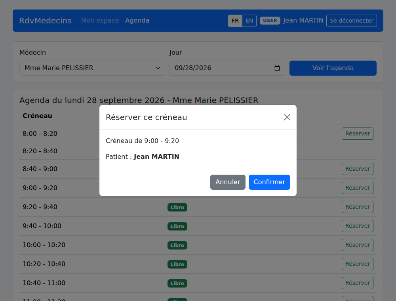Click the 'Créneau de 9:00 - 9:20' dialog text
Image resolution: width=396 pixels, height=301 pixels.
[142, 141]
